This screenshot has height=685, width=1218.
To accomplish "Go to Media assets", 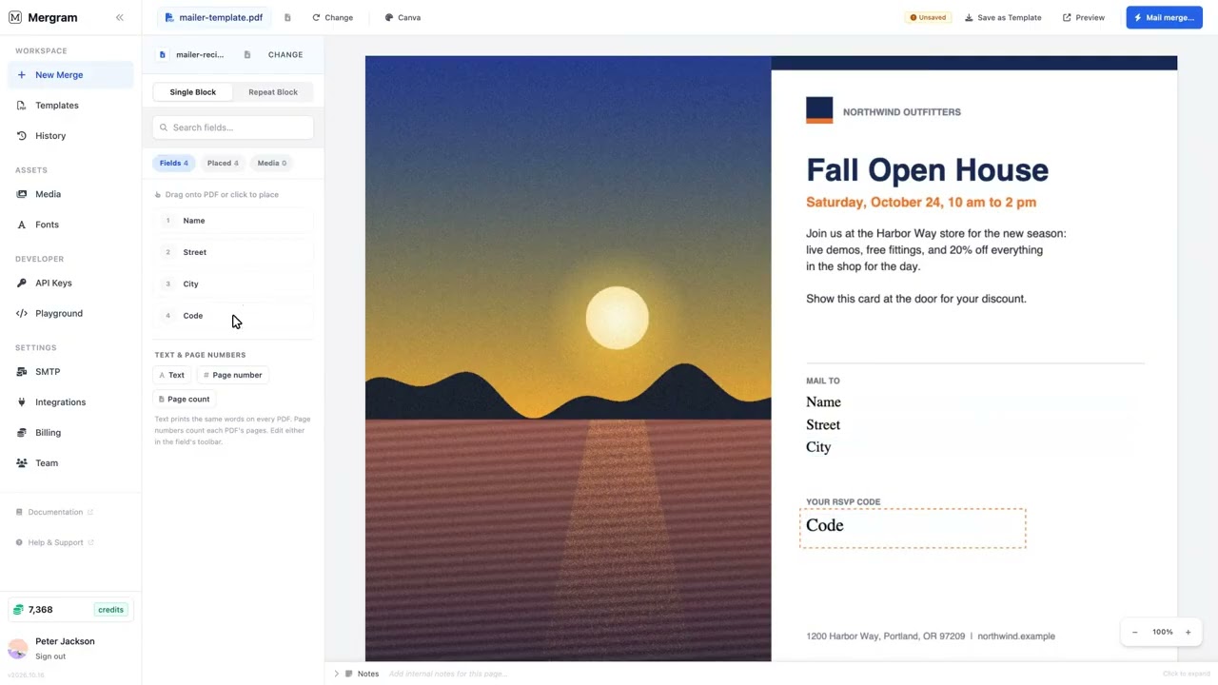I will pyautogui.click(x=70, y=194).
